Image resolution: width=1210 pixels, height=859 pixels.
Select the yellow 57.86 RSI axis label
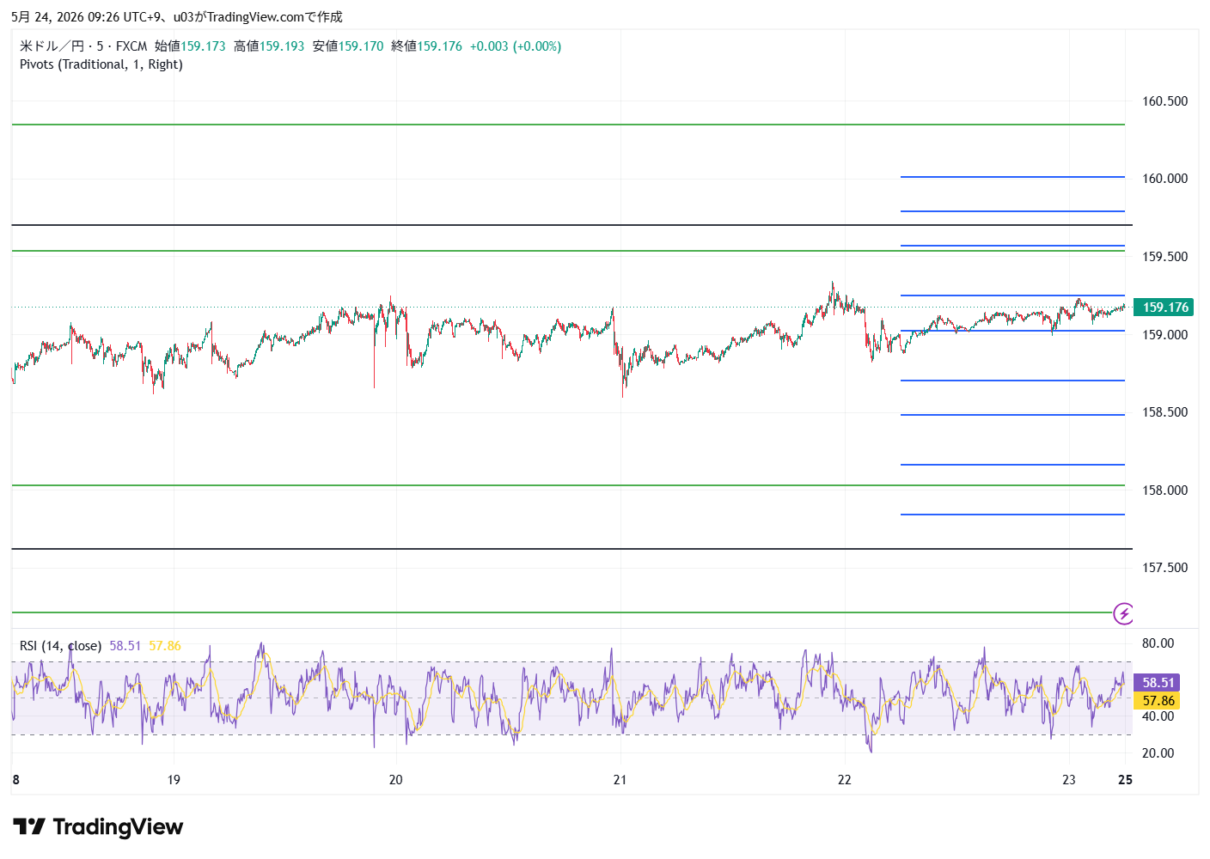point(1157,701)
